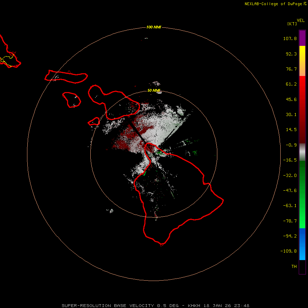Click the 61.2 velocity scale value
The image size is (308, 308).
291,84
